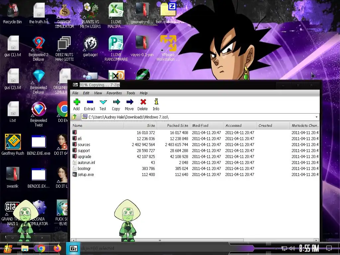This screenshot has width=340, height=255.
Task: Open Chrome from the taskbar
Action: pyautogui.click(x=41, y=248)
